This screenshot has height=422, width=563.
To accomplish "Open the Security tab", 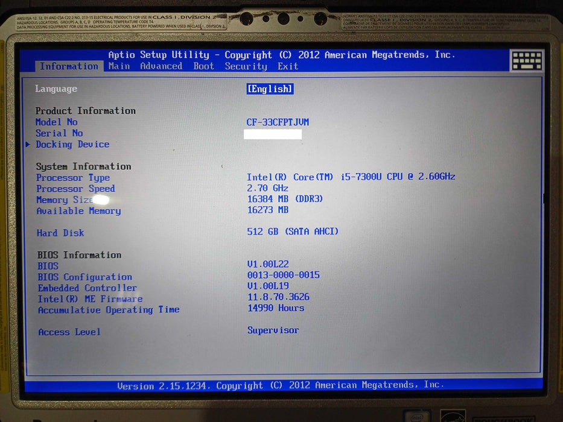I will pos(246,66).
